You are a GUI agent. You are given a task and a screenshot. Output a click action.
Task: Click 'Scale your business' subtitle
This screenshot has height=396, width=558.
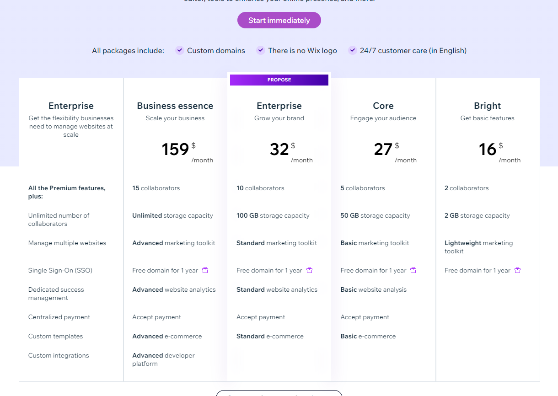(x=175, y=118)
